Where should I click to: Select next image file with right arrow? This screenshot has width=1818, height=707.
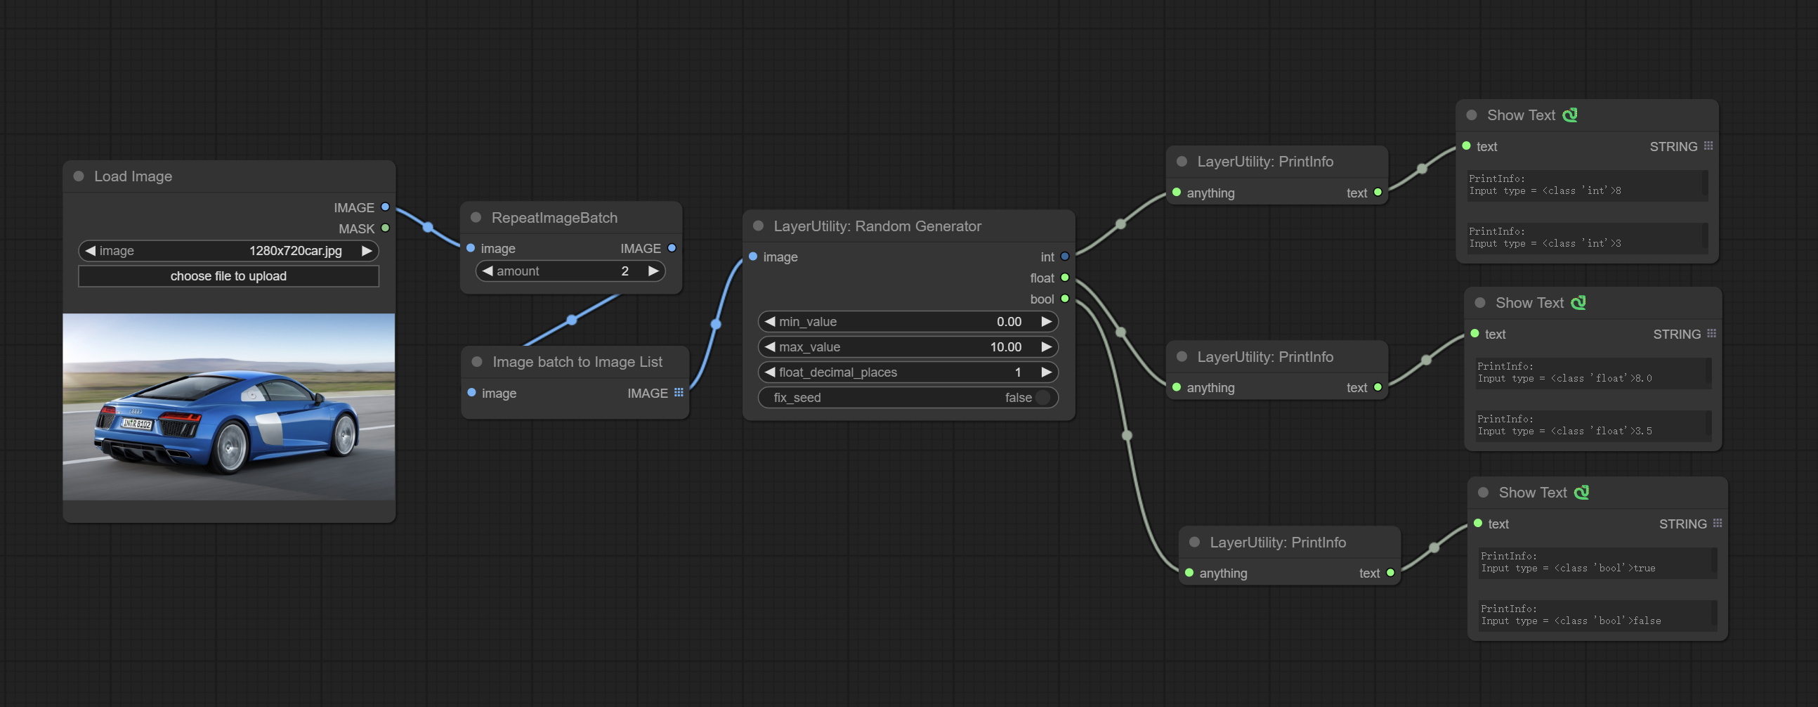366,251
